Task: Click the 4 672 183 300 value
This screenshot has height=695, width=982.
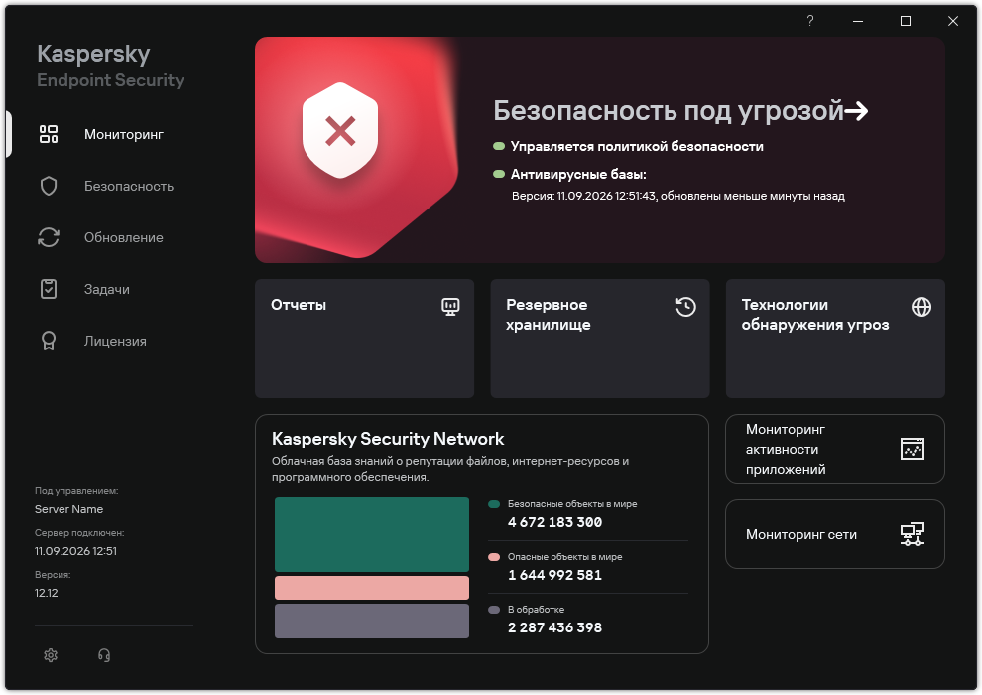Action: (554, 522)
